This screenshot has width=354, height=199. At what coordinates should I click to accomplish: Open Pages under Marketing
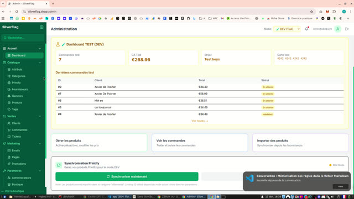tap(15, 157)
